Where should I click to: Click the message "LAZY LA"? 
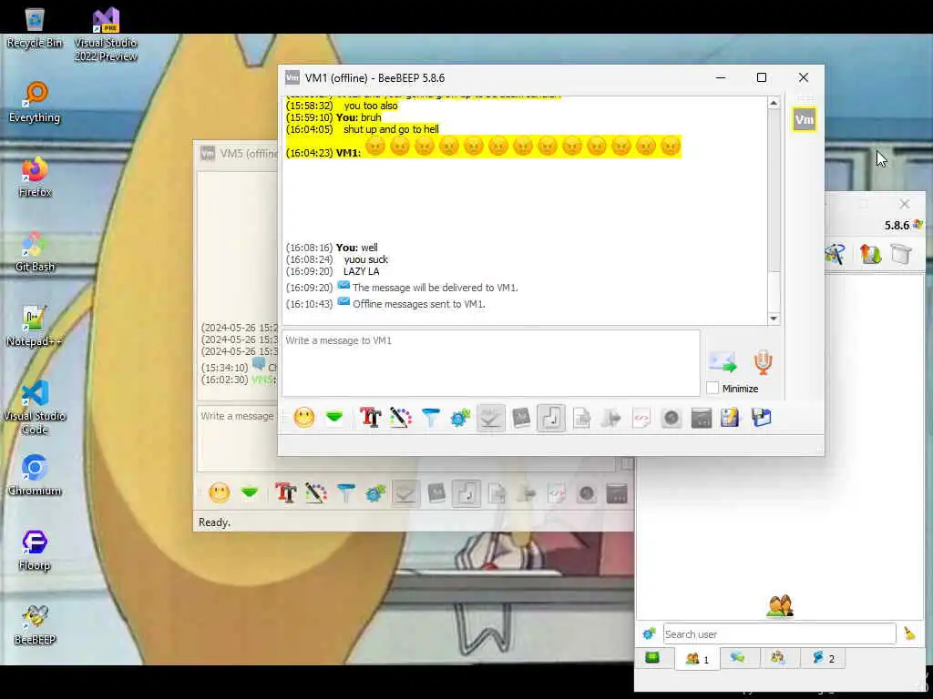361,271
